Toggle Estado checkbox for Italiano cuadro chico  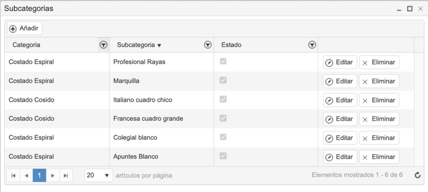click(x=223, y=99)
